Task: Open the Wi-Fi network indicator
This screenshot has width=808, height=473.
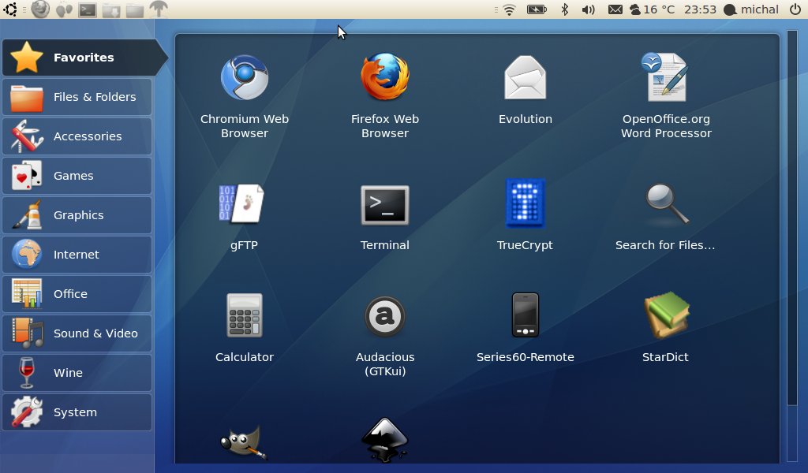Action: coord(509,9)
